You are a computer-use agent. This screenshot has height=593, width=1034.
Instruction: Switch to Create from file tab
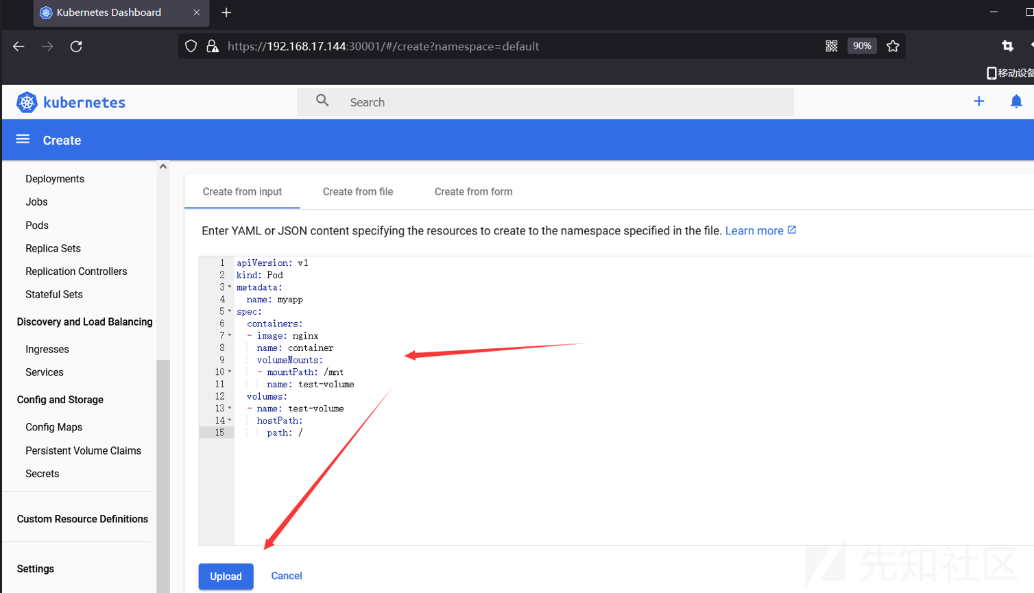click(x=358, y=192)
